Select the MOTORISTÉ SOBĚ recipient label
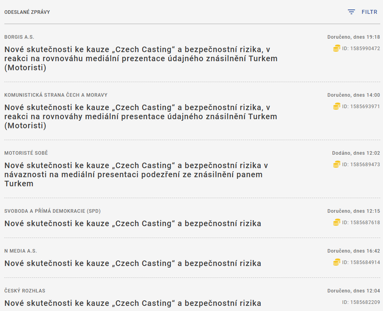 click(x=26, y=153)
